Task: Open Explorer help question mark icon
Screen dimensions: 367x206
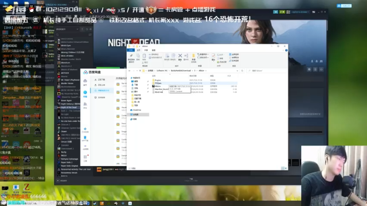Action: tap(286, 50)
